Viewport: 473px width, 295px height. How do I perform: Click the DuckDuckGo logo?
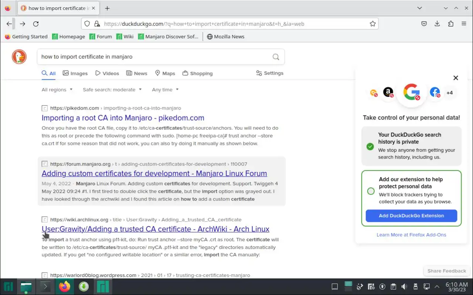click(x=19, y=57)
